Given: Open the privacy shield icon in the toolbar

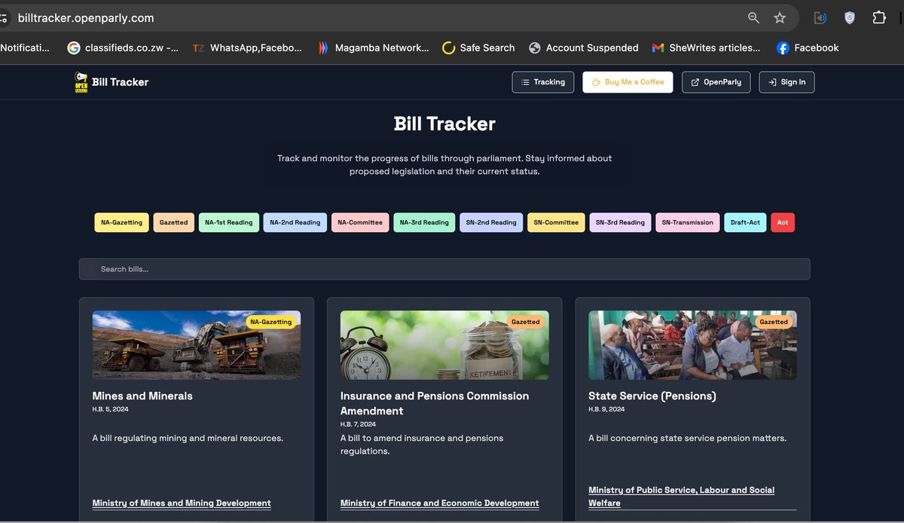Looking at the screenshot, I should click(850, 17).
